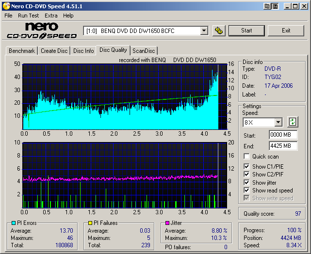Click the Nero CD-DVD Speed logo
311x254 pixels.
click(x=42, y=31)
